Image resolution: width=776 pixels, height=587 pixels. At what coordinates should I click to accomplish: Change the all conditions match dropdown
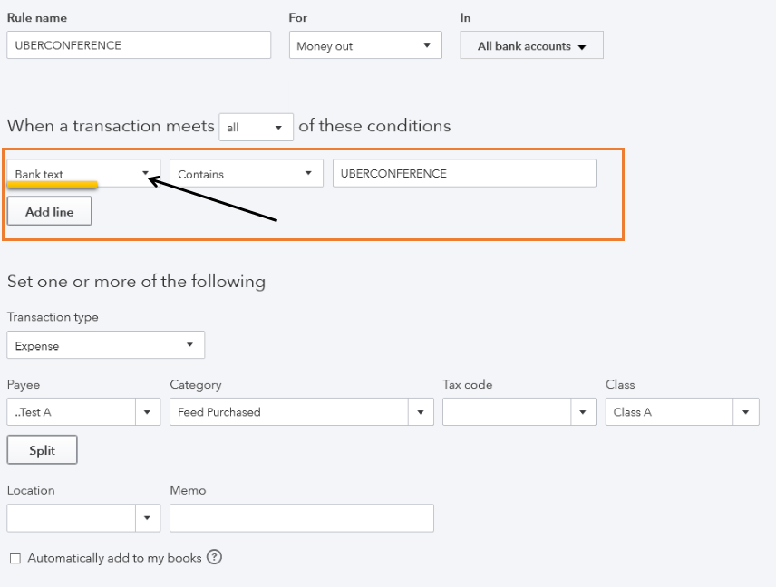tap(257, 128)
